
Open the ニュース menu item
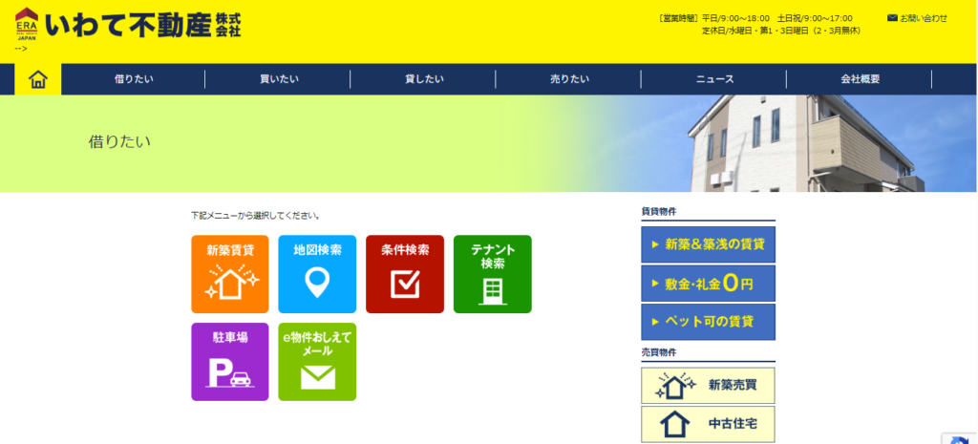[714, 79]
